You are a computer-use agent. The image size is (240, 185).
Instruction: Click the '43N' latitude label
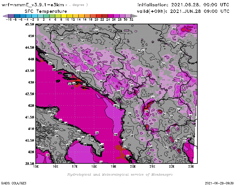tap(31, 82)
